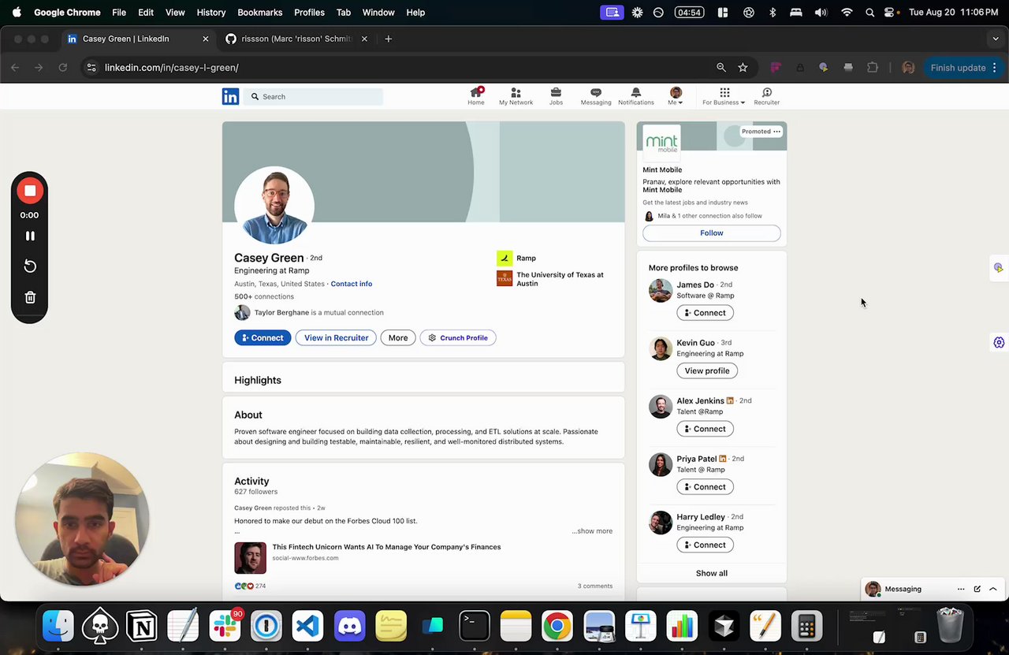Expand post with show more

point(592,531)
